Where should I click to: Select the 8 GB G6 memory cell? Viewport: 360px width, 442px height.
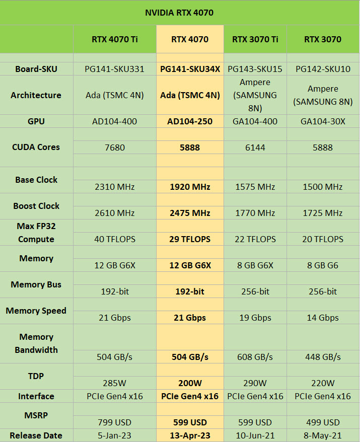tap(323, 265)
